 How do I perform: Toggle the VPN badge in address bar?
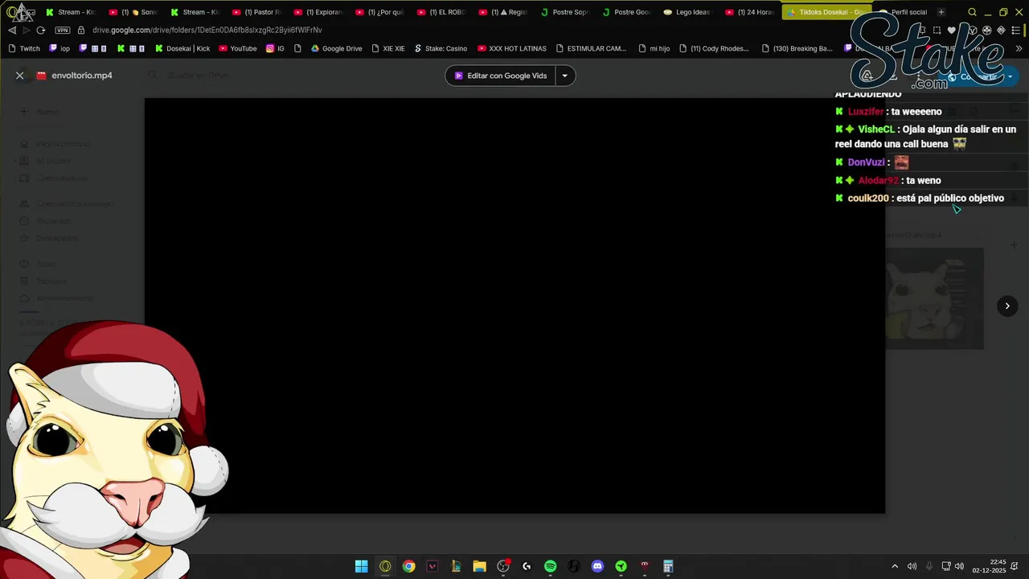tap(62, 30)
